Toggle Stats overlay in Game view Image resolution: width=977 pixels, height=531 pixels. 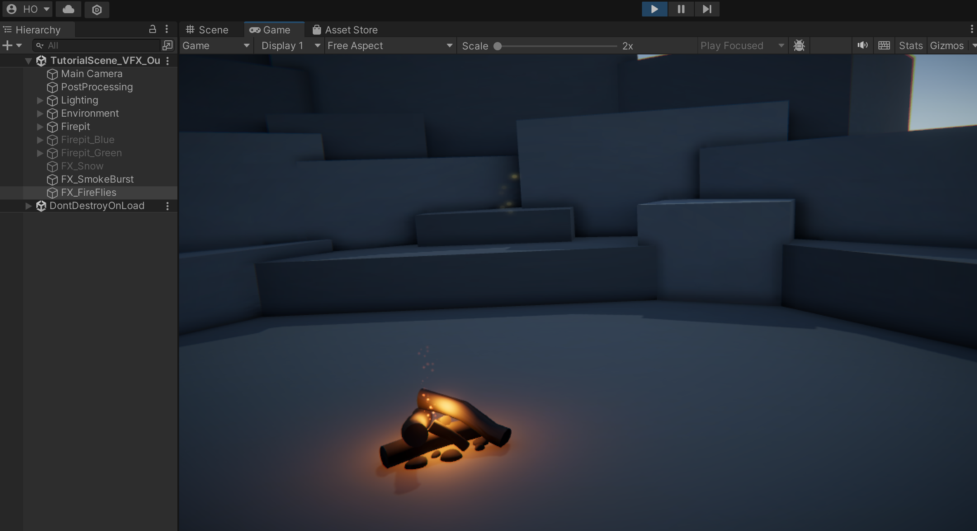[910, 45]
